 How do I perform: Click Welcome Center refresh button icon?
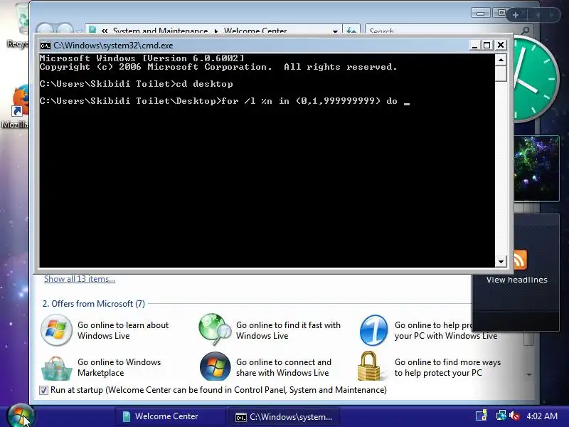351,30
